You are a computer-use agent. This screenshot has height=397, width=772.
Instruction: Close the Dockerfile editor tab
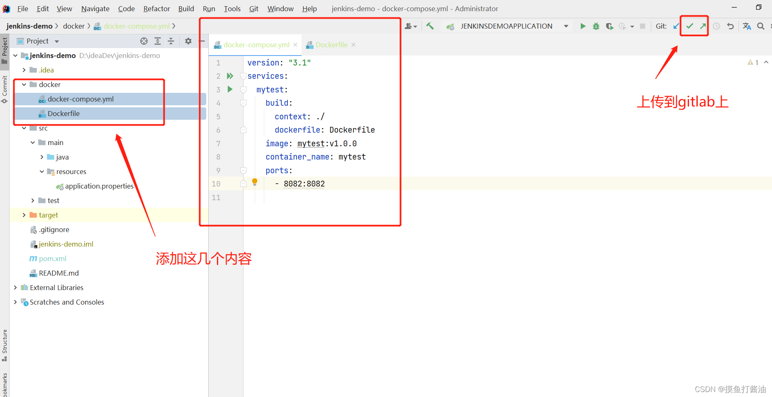pyautogui.click(x=353, y=45)
